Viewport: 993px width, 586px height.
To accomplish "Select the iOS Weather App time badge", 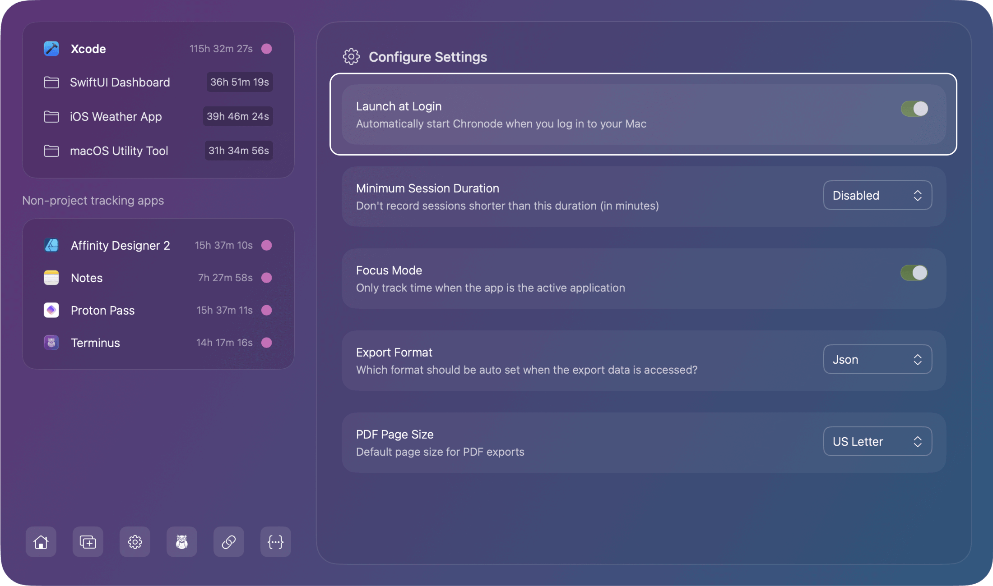I will coord(238,116).
